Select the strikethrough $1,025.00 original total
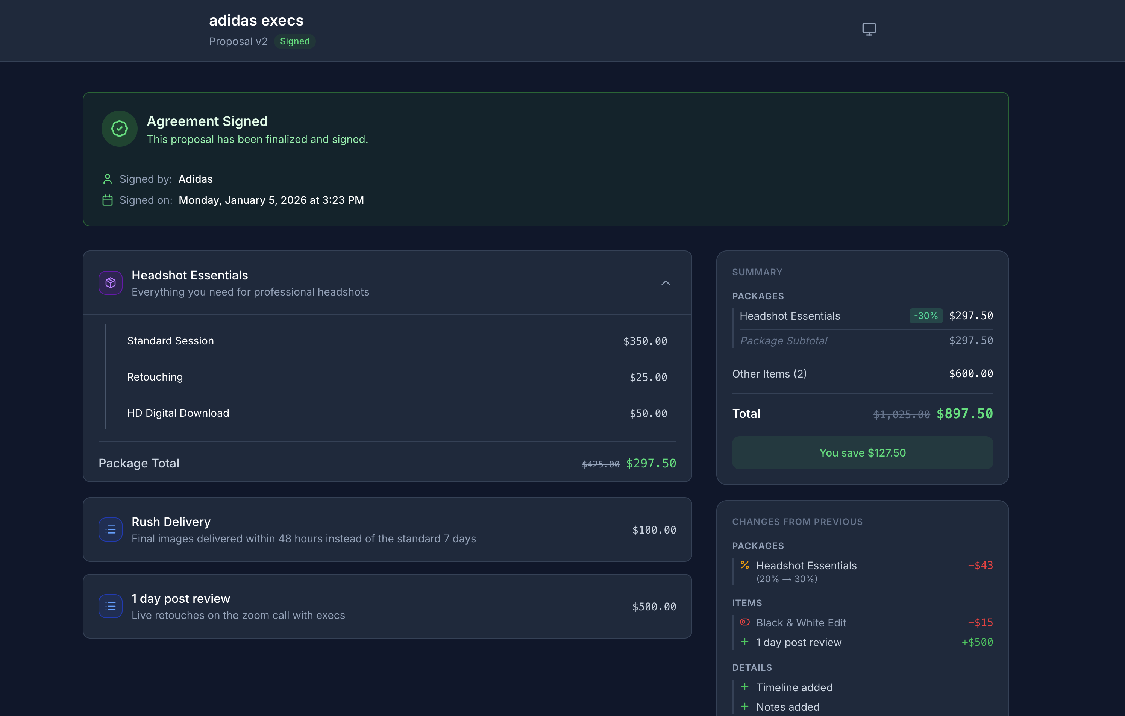The height and width of the screenshot is (716, 1125). coord(901,414)
